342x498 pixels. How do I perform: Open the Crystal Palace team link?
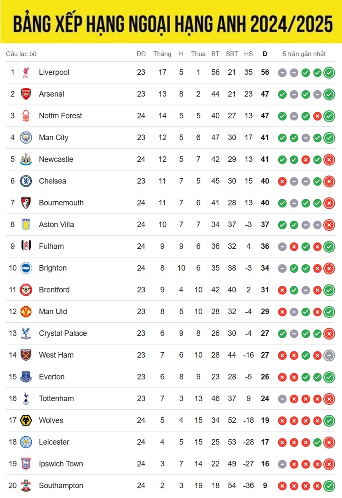63,333
